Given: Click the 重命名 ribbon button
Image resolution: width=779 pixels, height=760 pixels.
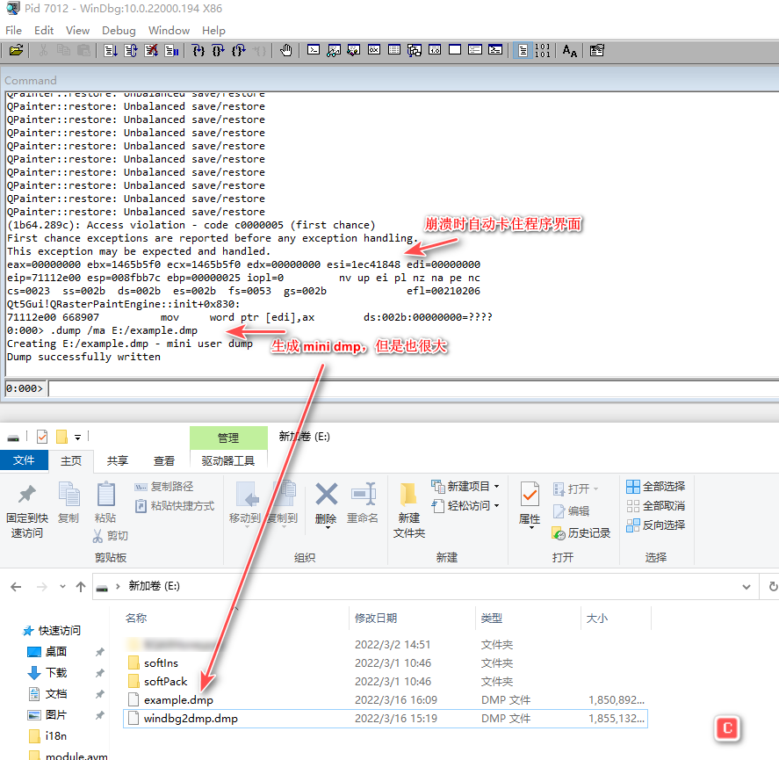Looking at the screenshot, I should click(363, 503).
